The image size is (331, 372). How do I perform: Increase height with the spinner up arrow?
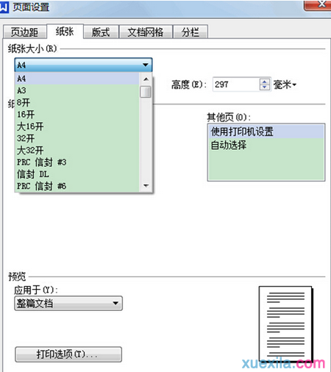(264, 82)
